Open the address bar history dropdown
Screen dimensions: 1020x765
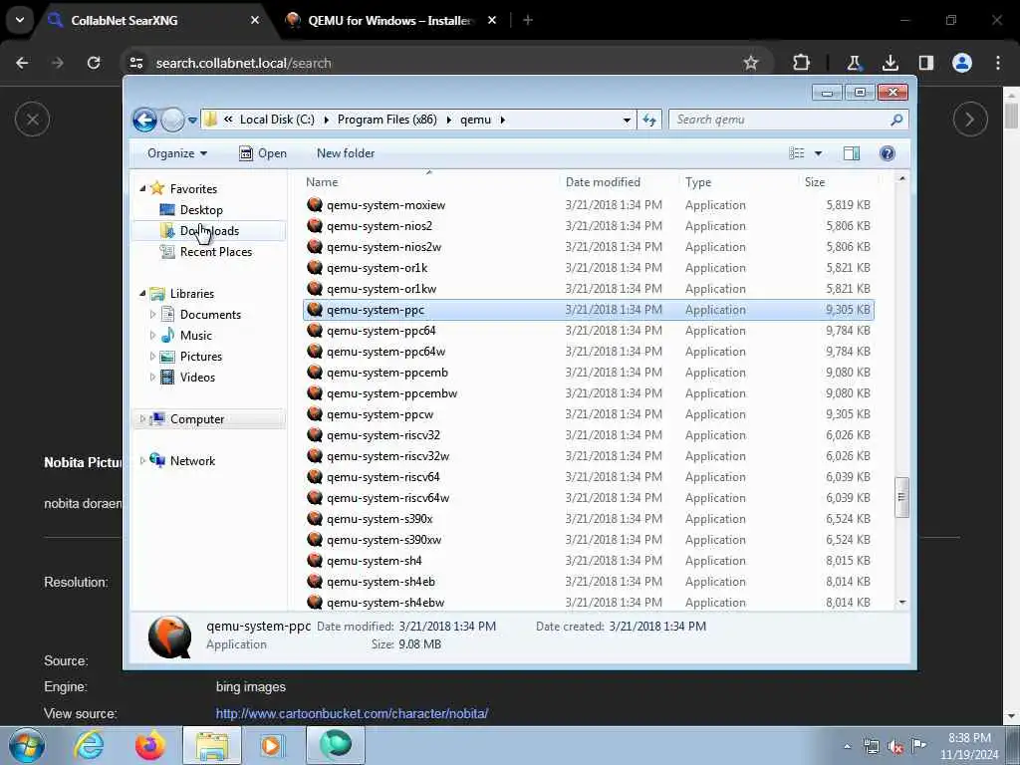coord(627,121)
